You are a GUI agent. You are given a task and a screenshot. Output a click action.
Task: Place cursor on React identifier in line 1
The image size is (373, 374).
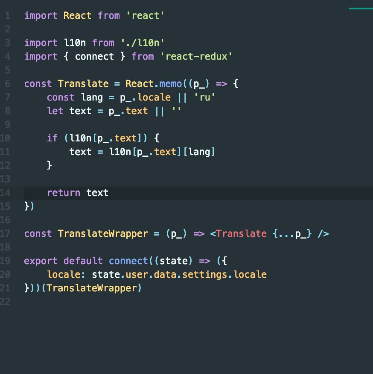(77, 16)
